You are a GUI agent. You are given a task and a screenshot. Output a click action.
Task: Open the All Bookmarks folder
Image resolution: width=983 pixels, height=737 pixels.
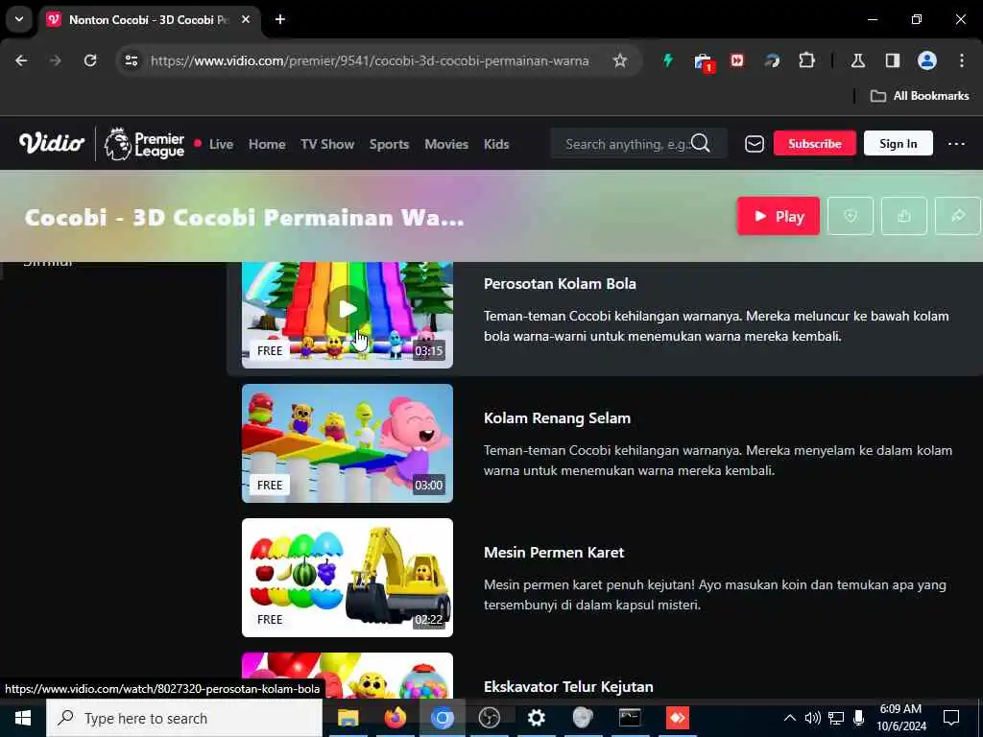(920, 96)
